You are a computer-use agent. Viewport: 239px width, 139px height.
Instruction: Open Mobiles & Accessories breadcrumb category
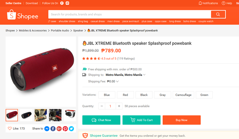33,30
